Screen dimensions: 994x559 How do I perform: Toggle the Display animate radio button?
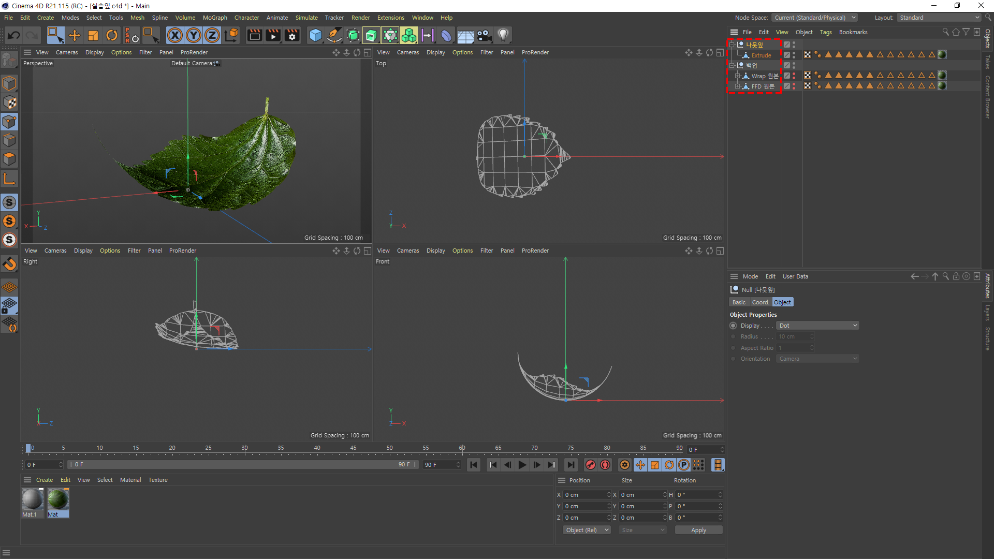click(x=733, y=326)
